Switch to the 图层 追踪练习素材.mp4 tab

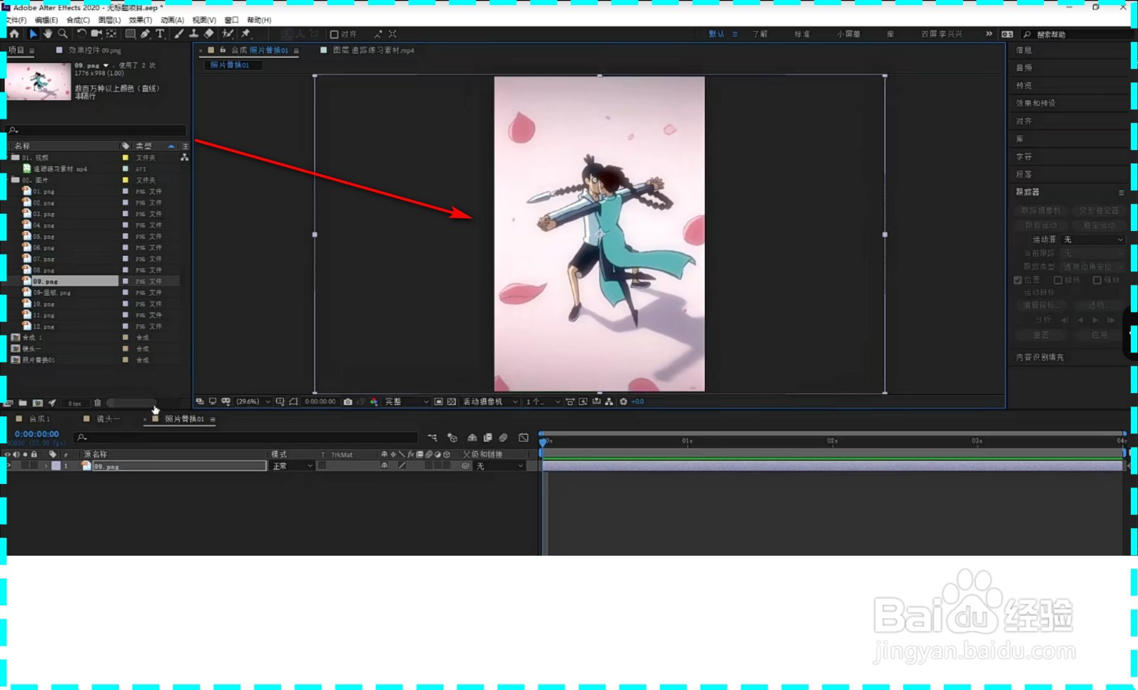pyautogui.click(x=373, y=50)
